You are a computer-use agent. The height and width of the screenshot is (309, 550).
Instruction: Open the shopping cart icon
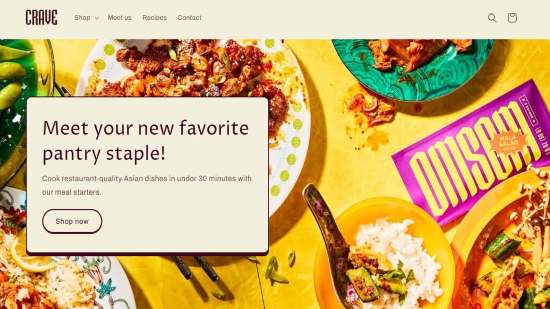(x=512, y=18)
